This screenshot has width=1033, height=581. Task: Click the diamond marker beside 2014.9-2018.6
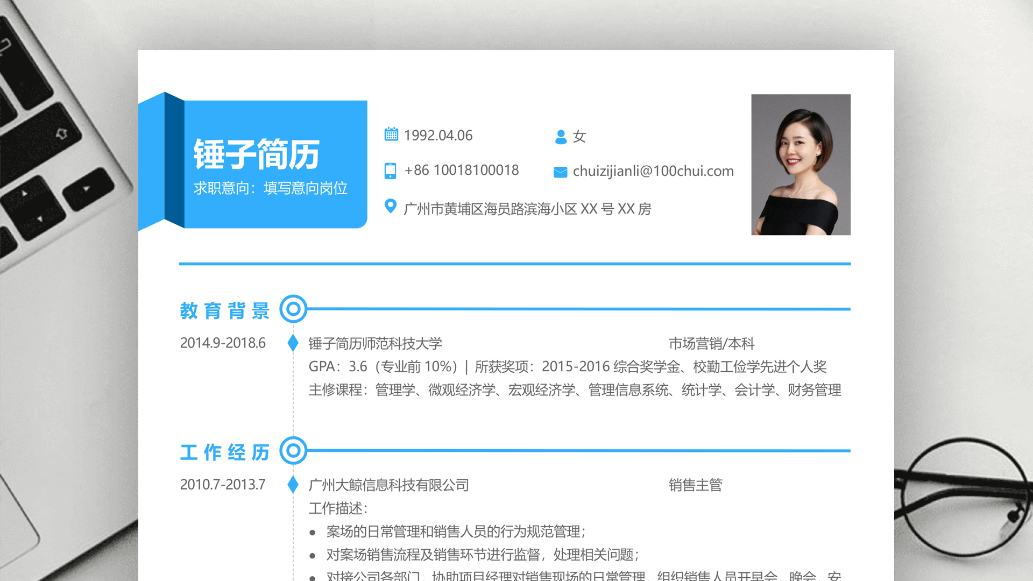[293, 343]
